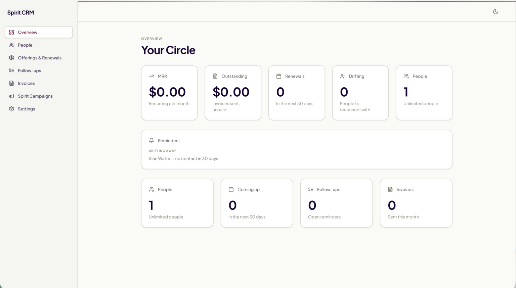Click people icon in bottom People card
The width and height of the screenshot is (516, 288).
[x=152, y=189]
